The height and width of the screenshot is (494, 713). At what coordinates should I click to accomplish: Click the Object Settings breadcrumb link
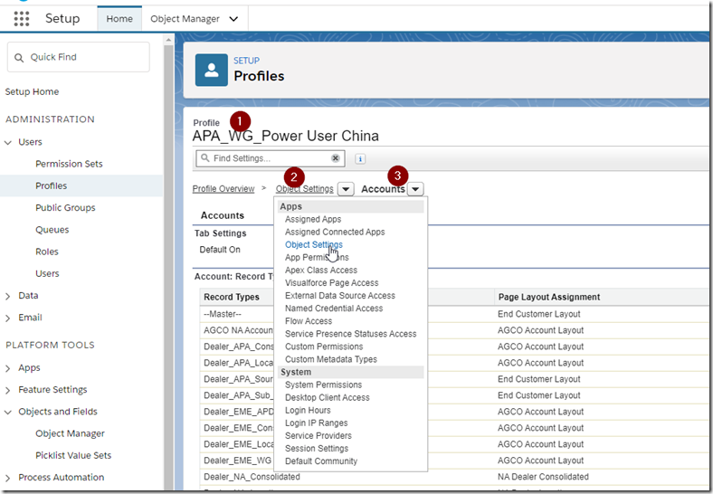(x=304, y=189)
